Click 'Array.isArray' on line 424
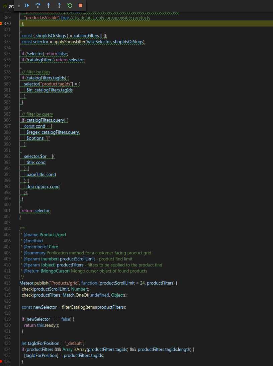Screen dimensions: 273x366 [x=74, y=350]
